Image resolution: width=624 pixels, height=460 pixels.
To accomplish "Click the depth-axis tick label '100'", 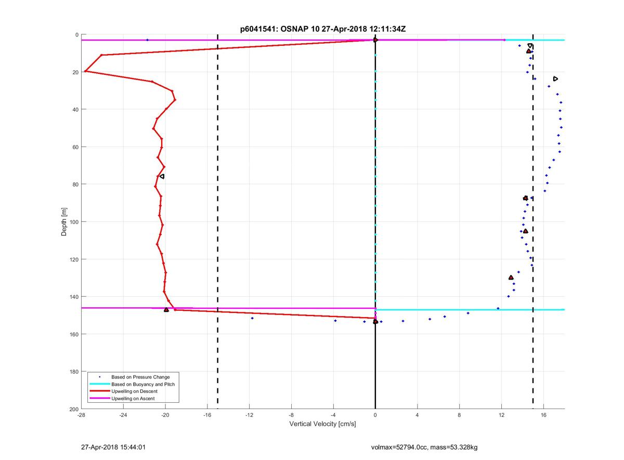I will point(74,222).
